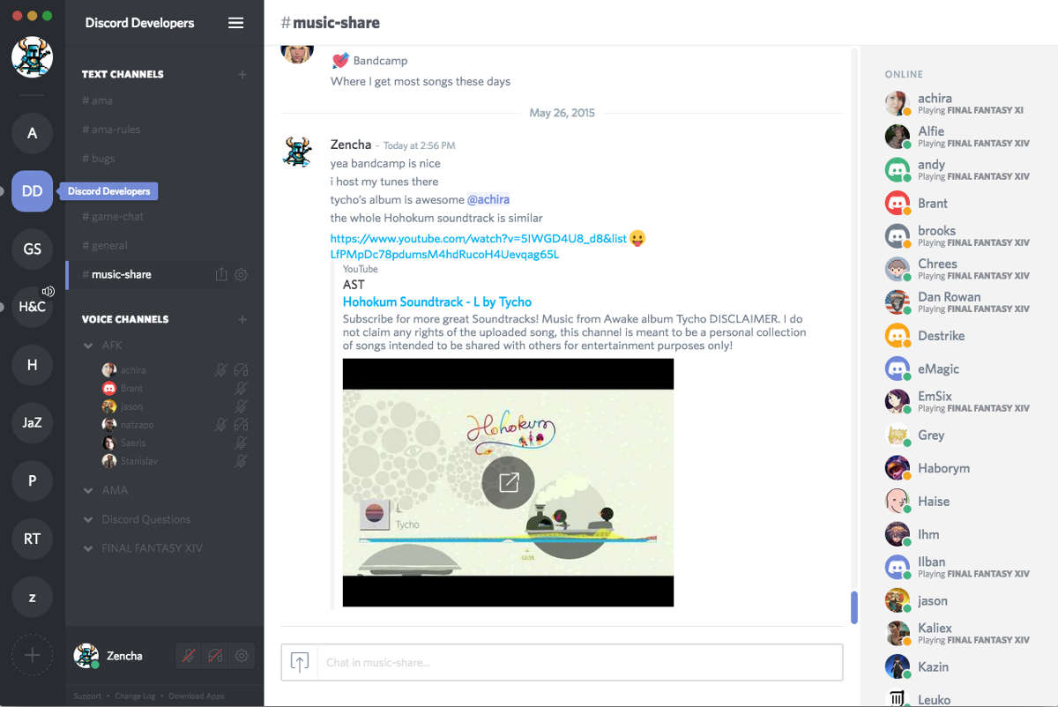The image size is (1058, 707).
Task: Click the Hohokum video thumbnail preview
Action: (508, 482)
